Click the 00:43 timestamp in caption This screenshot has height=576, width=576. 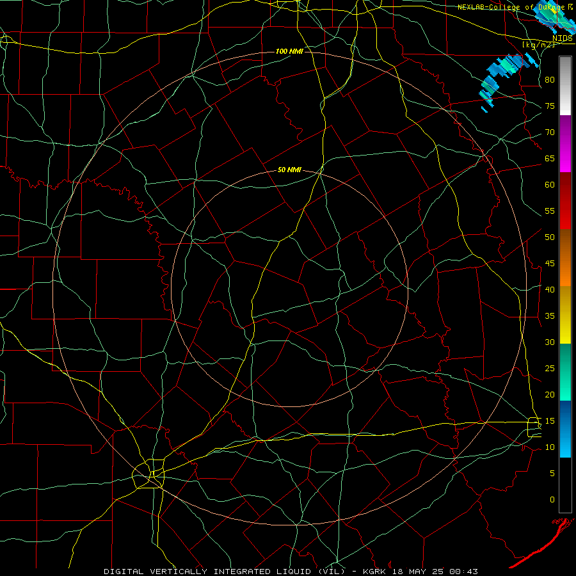pos(462,572)
